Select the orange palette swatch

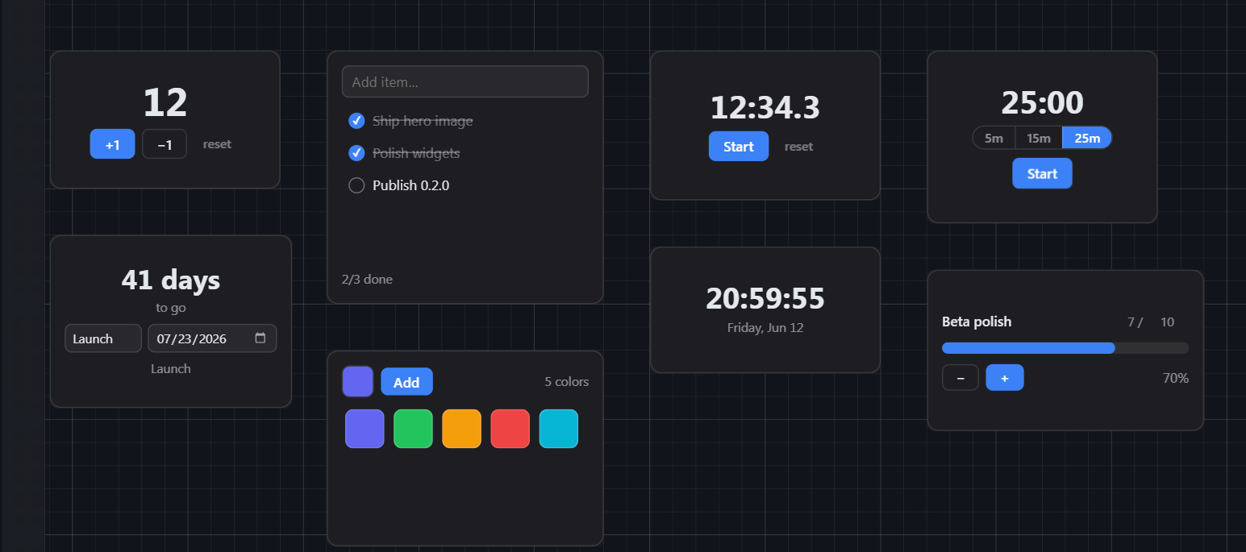461,429
